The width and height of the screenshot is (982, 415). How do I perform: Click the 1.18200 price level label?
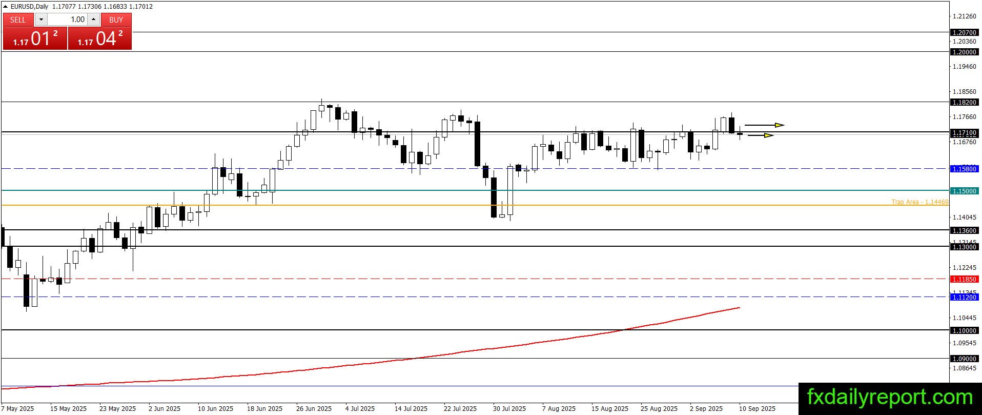pos(964,102)
